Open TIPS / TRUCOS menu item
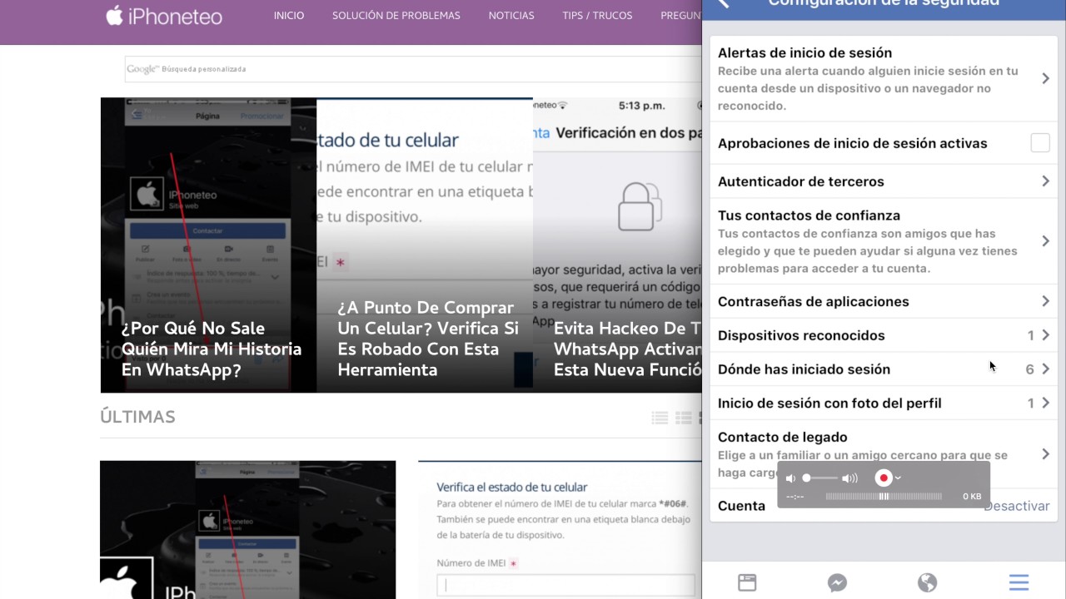The image size is (1066, 599). tap(597, 15)
